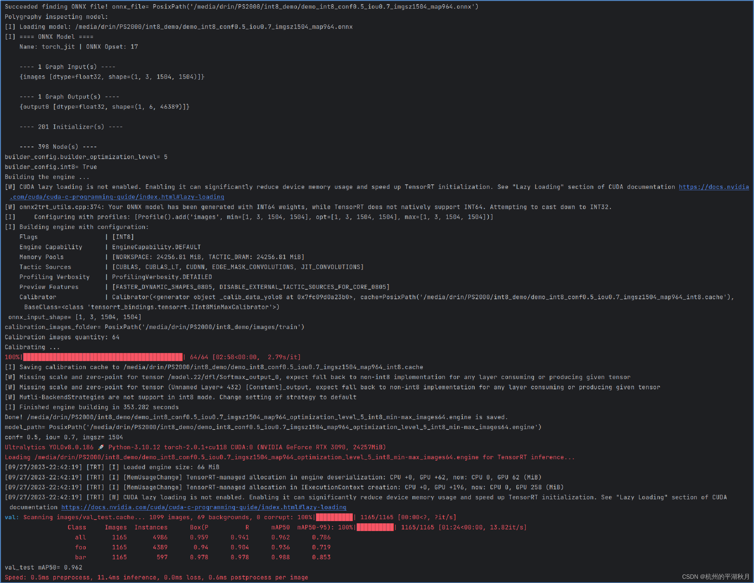Screen dimensions: 754x583
Task: Click the 'foo' class row label
Action: (80, 547)
